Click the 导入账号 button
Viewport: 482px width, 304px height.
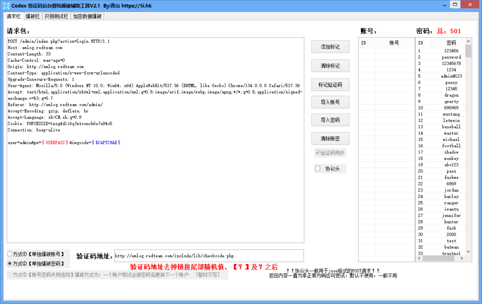coord(330,102)
